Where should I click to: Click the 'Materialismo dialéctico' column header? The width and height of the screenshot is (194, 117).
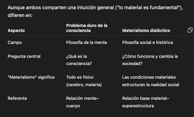[x=146, y=31]
